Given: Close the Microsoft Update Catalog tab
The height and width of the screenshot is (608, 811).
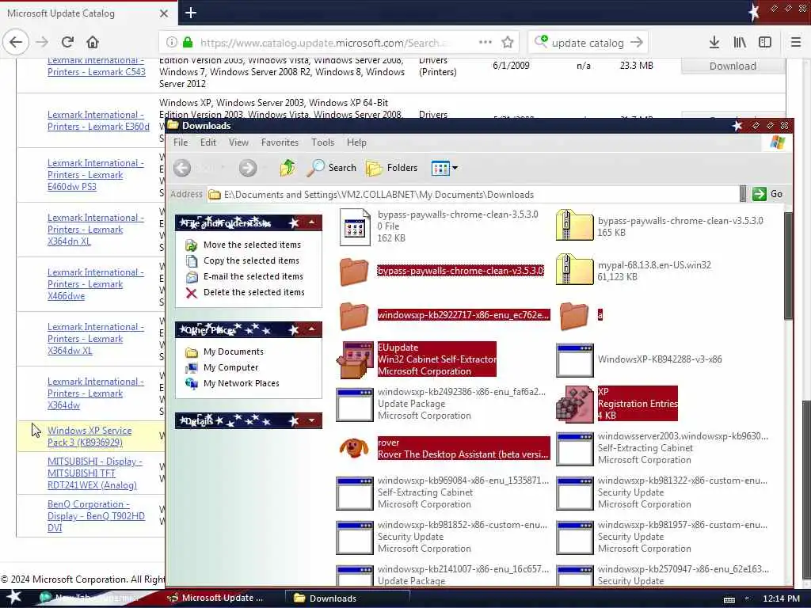Looking at the screenshot, I should point(164,13).
